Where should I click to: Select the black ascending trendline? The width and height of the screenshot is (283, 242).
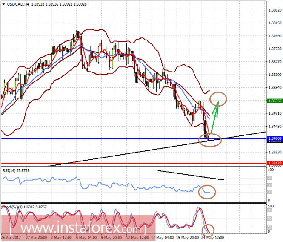coord(157,149)
